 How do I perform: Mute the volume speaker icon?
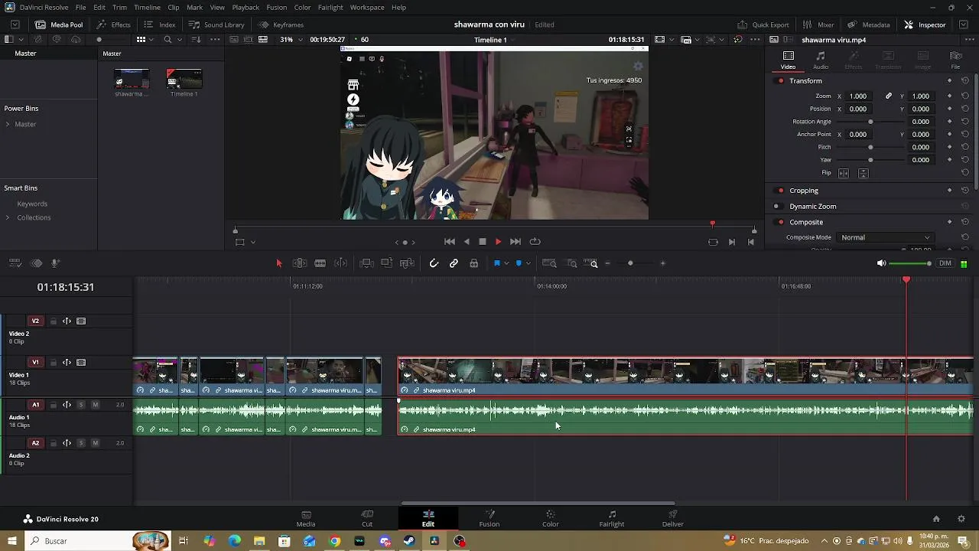[881, 263]
